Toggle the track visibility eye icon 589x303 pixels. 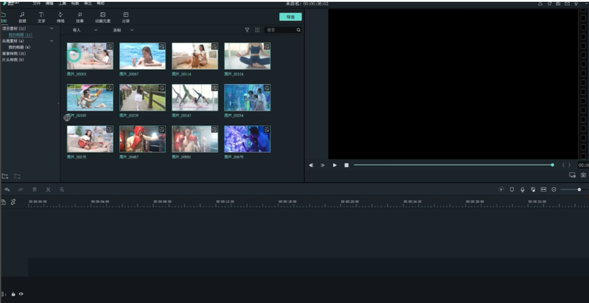click(20, 294)
